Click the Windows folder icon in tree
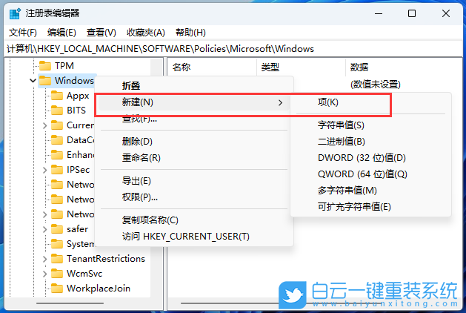Image resolution: width=466 pixels, height=313 pixels. (x=45, y=81)
